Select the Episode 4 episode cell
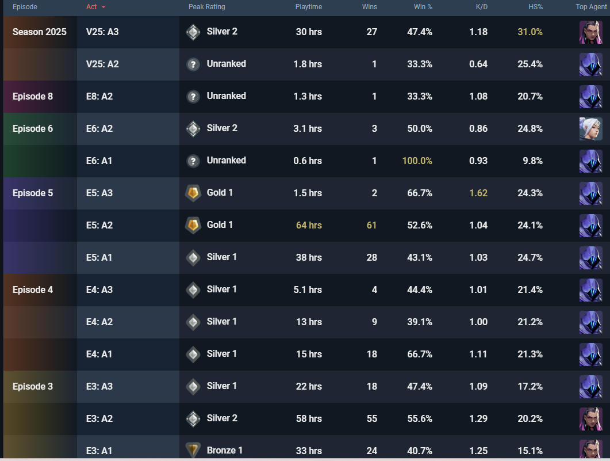 (x=33, y=289)
